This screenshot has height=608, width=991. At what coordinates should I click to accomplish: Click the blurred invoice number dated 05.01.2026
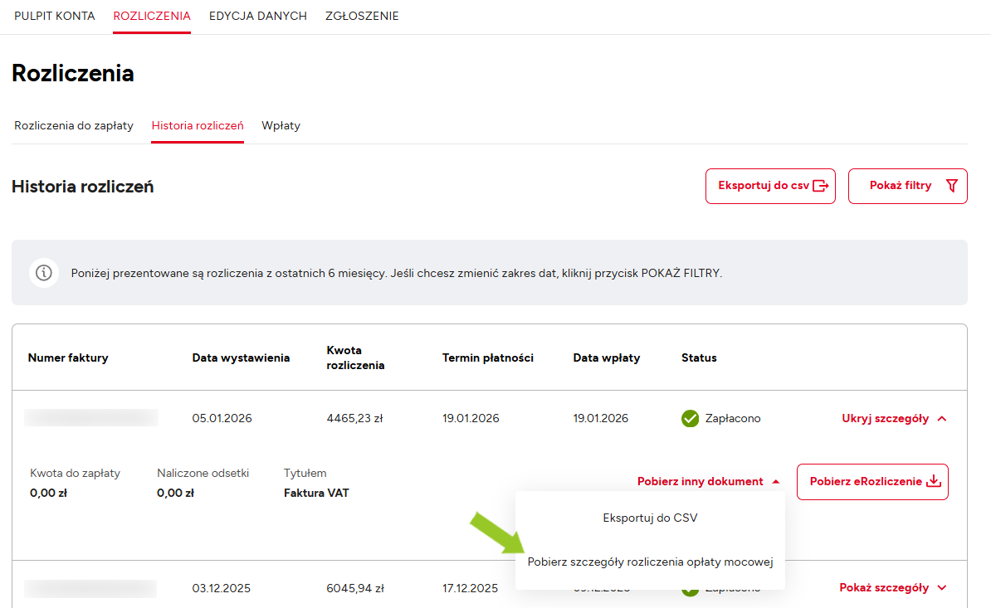(x=91, y=418)
